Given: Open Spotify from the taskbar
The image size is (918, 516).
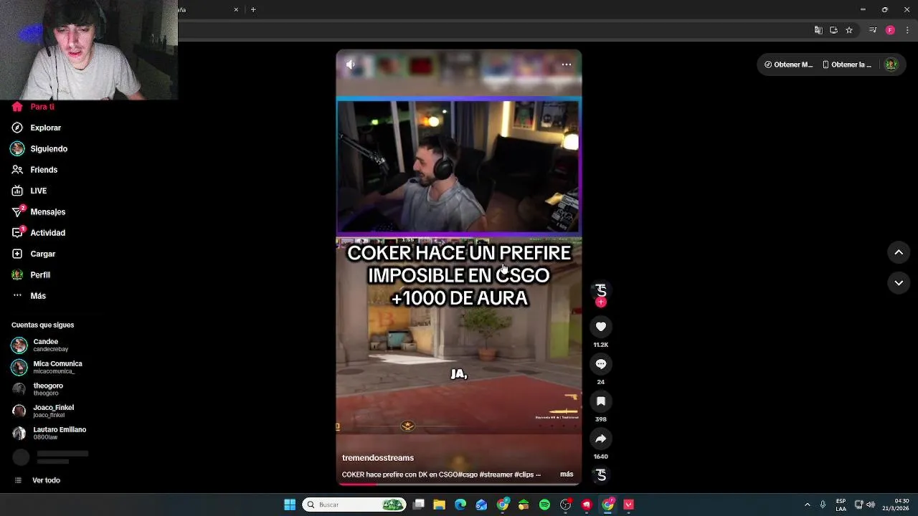Looking at the screenshot, I should coord(544,505).
